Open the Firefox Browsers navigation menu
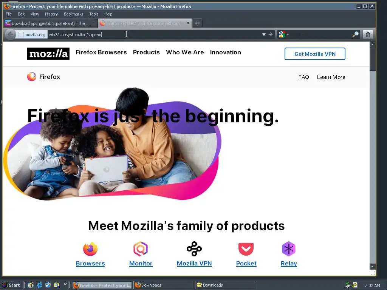 click(101, 52)
